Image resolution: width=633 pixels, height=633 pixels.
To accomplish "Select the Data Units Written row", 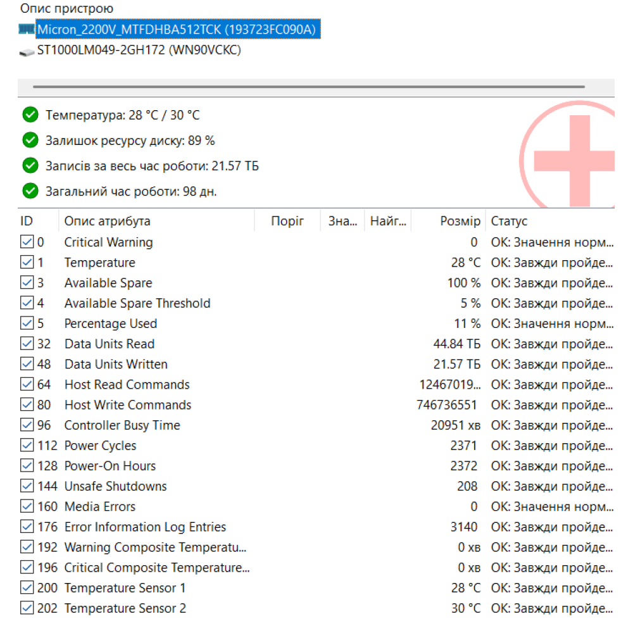I will (116, 365).
